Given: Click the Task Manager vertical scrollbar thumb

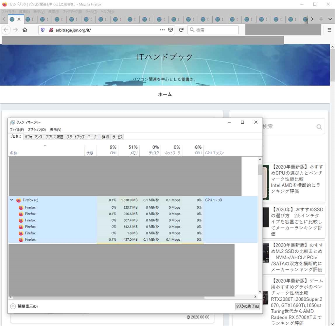Looking at the screenshot, I should 260,169.
